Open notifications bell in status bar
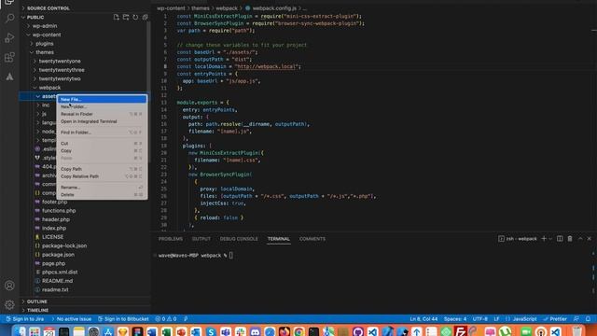Image resolution: width=597 pixels, height=336 pixels. (588, 319)
